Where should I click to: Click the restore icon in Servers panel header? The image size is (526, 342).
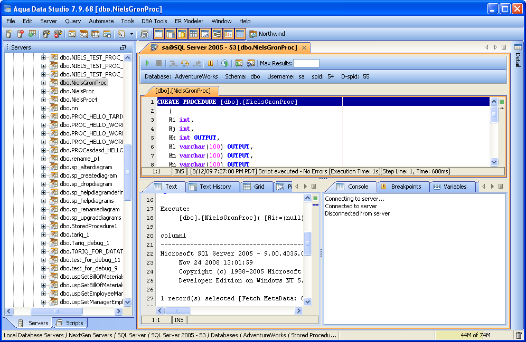pos(123,47)
